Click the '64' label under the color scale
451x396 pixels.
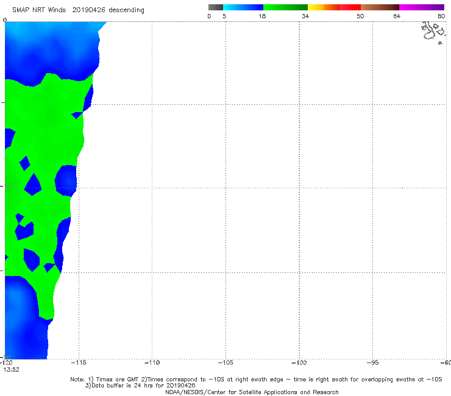(397, 16)
